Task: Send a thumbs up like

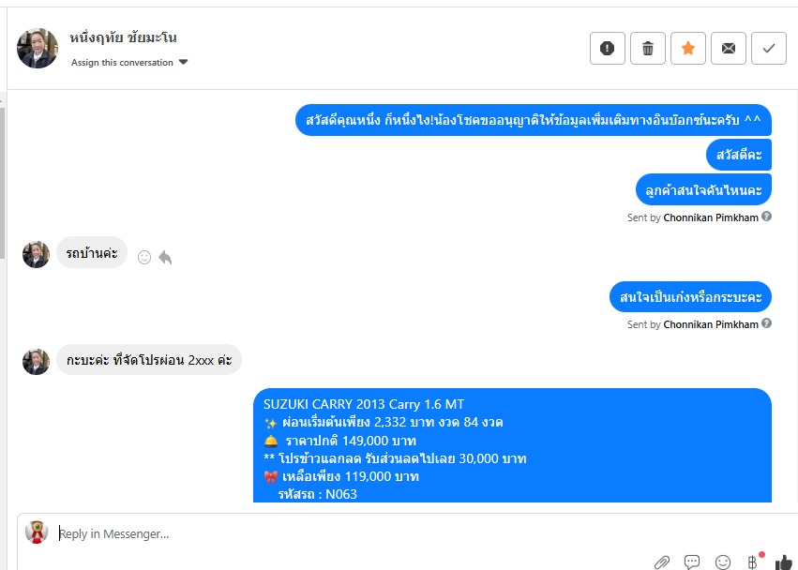Action: pyautogui.click(x=784, y=562)
